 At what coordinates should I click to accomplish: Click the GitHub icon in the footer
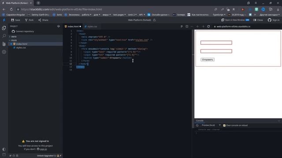pyautogui.click(x=14, y=156)
